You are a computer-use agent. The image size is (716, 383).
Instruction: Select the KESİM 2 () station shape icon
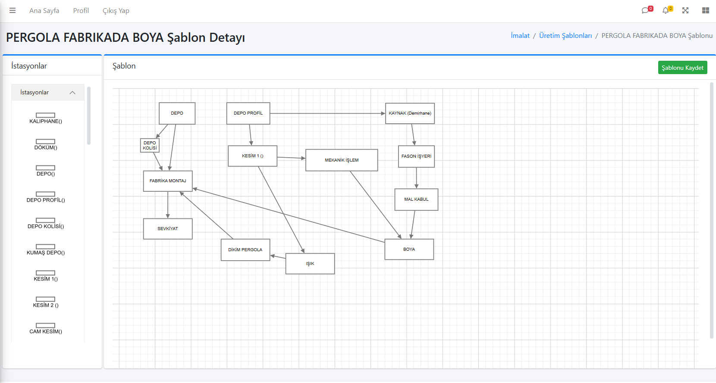(45, 299)
